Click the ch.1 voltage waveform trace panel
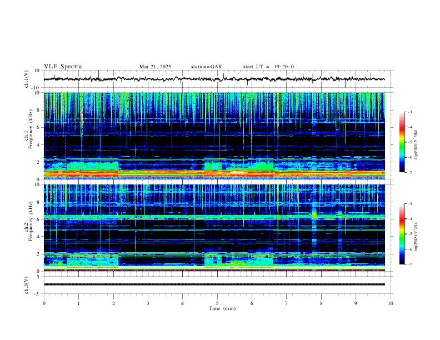The width and height of the screenshot is (440, 340). (218, 79)
